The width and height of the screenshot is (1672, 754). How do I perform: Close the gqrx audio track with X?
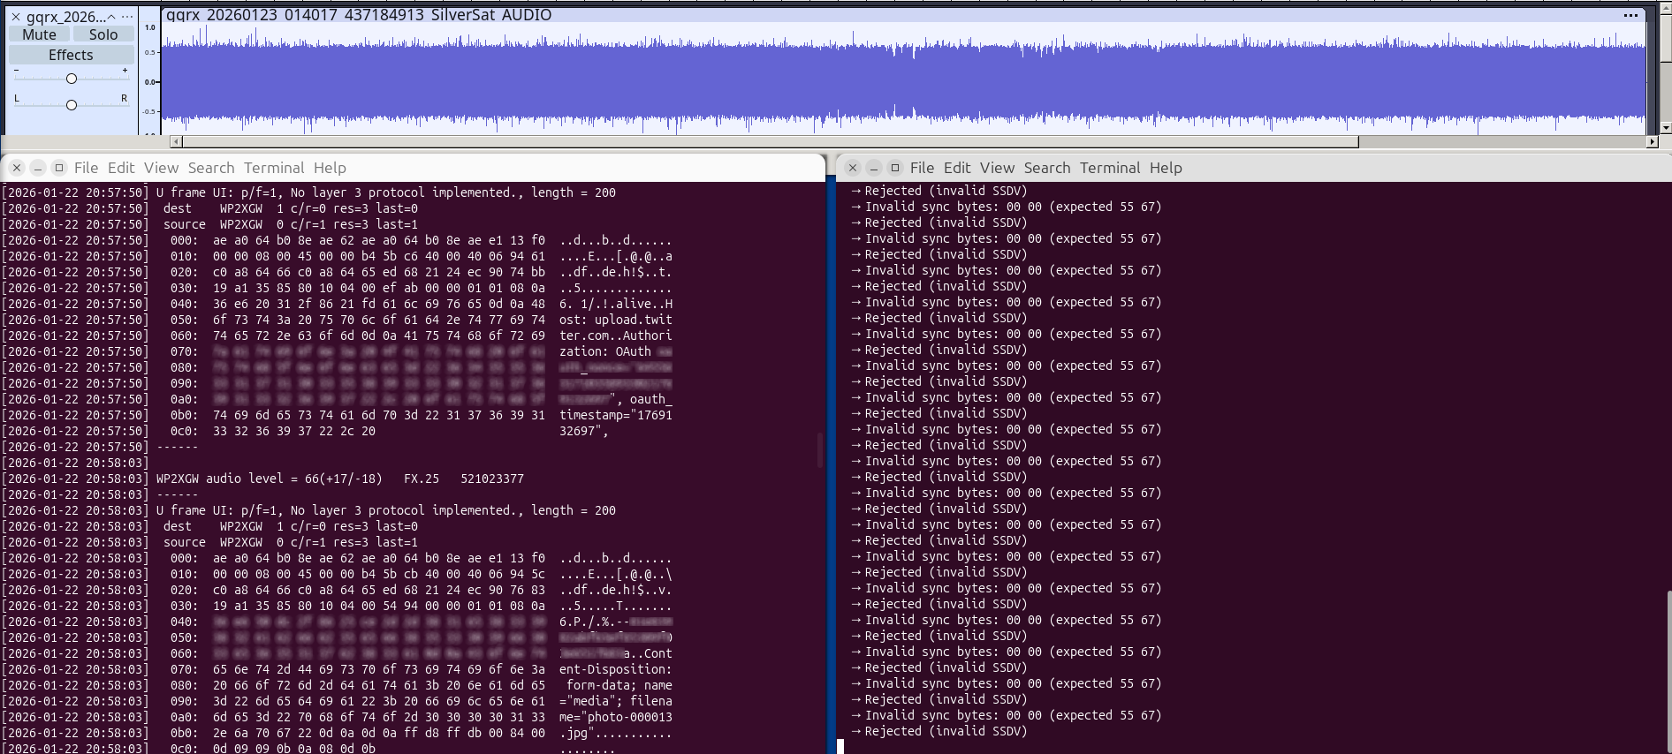[x=15, y=17]
